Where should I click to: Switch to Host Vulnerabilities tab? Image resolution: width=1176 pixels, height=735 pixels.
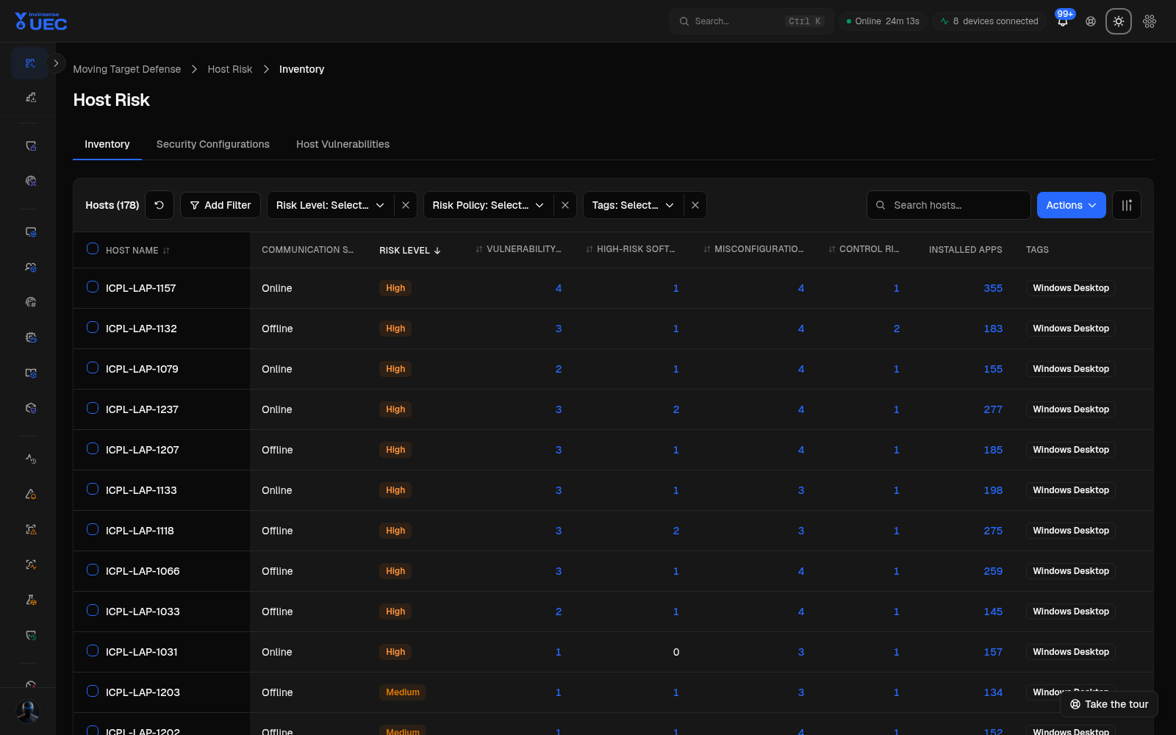point(343,144)
